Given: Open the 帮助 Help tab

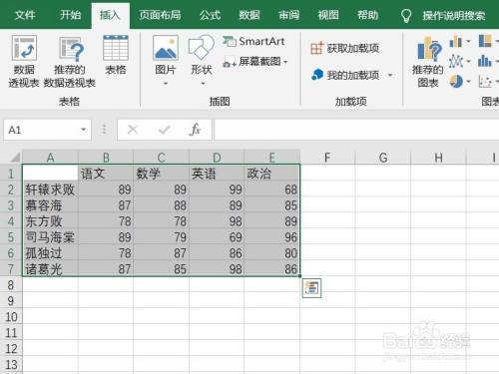Looking at the screenshot, I should click(367, 15).
